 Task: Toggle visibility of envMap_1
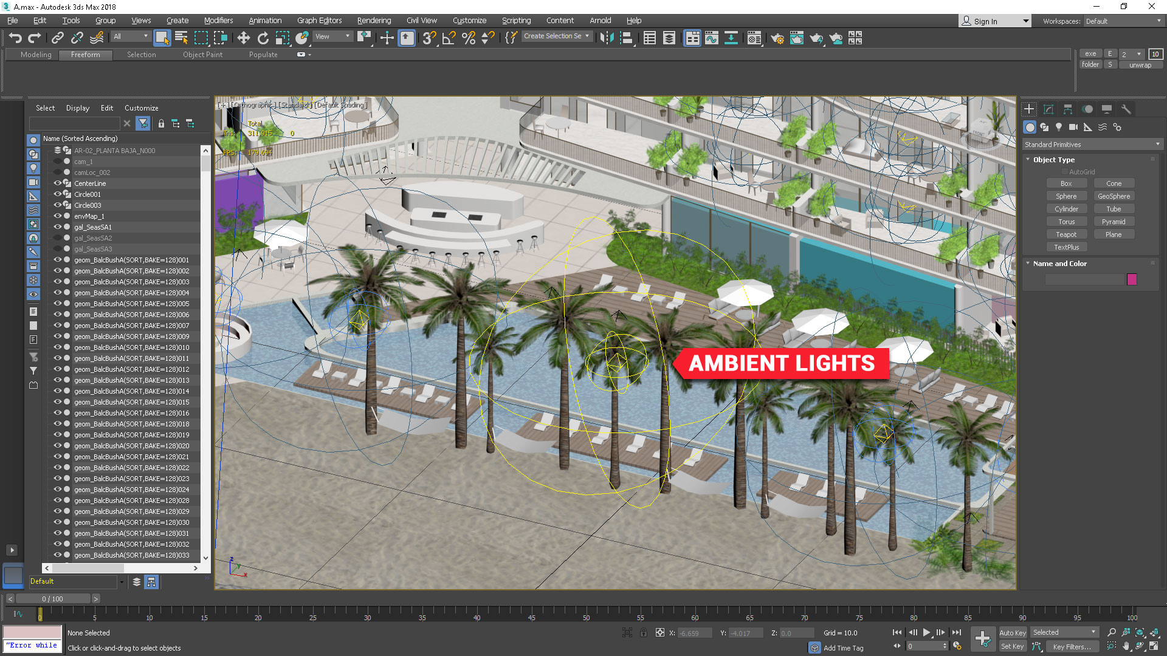point(58,216)
